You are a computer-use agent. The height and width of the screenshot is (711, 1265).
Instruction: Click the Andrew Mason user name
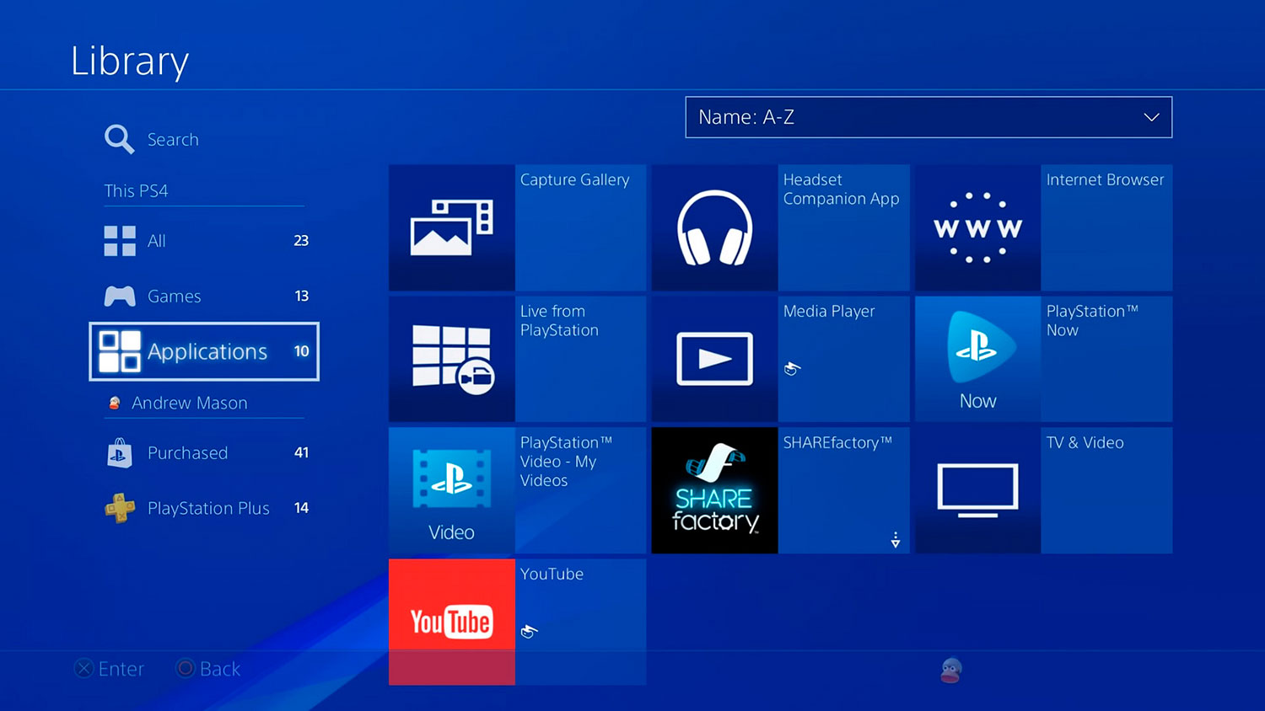190,404
